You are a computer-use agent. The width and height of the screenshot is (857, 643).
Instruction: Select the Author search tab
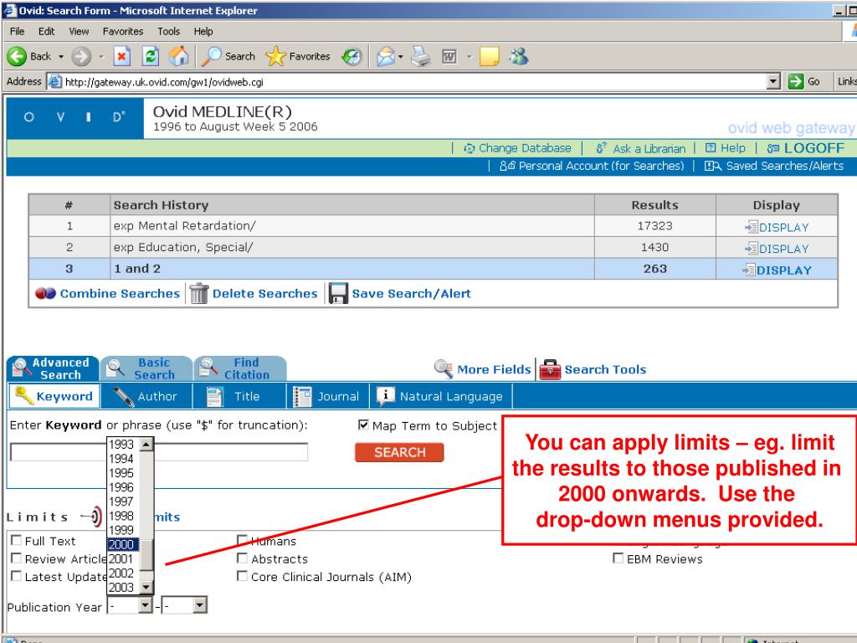pos(146,396)
